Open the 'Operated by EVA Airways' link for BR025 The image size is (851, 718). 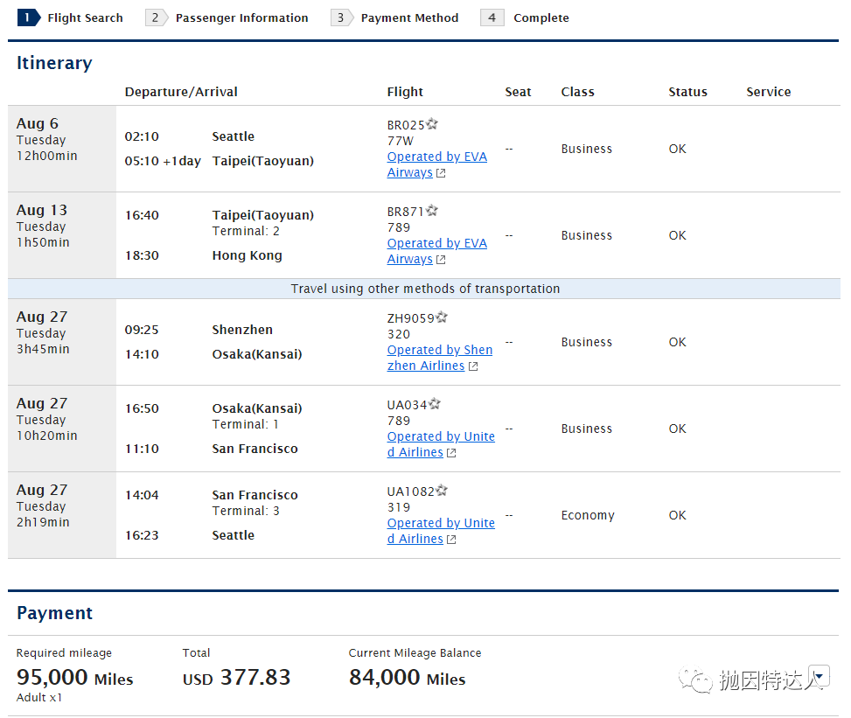(437, 164)
